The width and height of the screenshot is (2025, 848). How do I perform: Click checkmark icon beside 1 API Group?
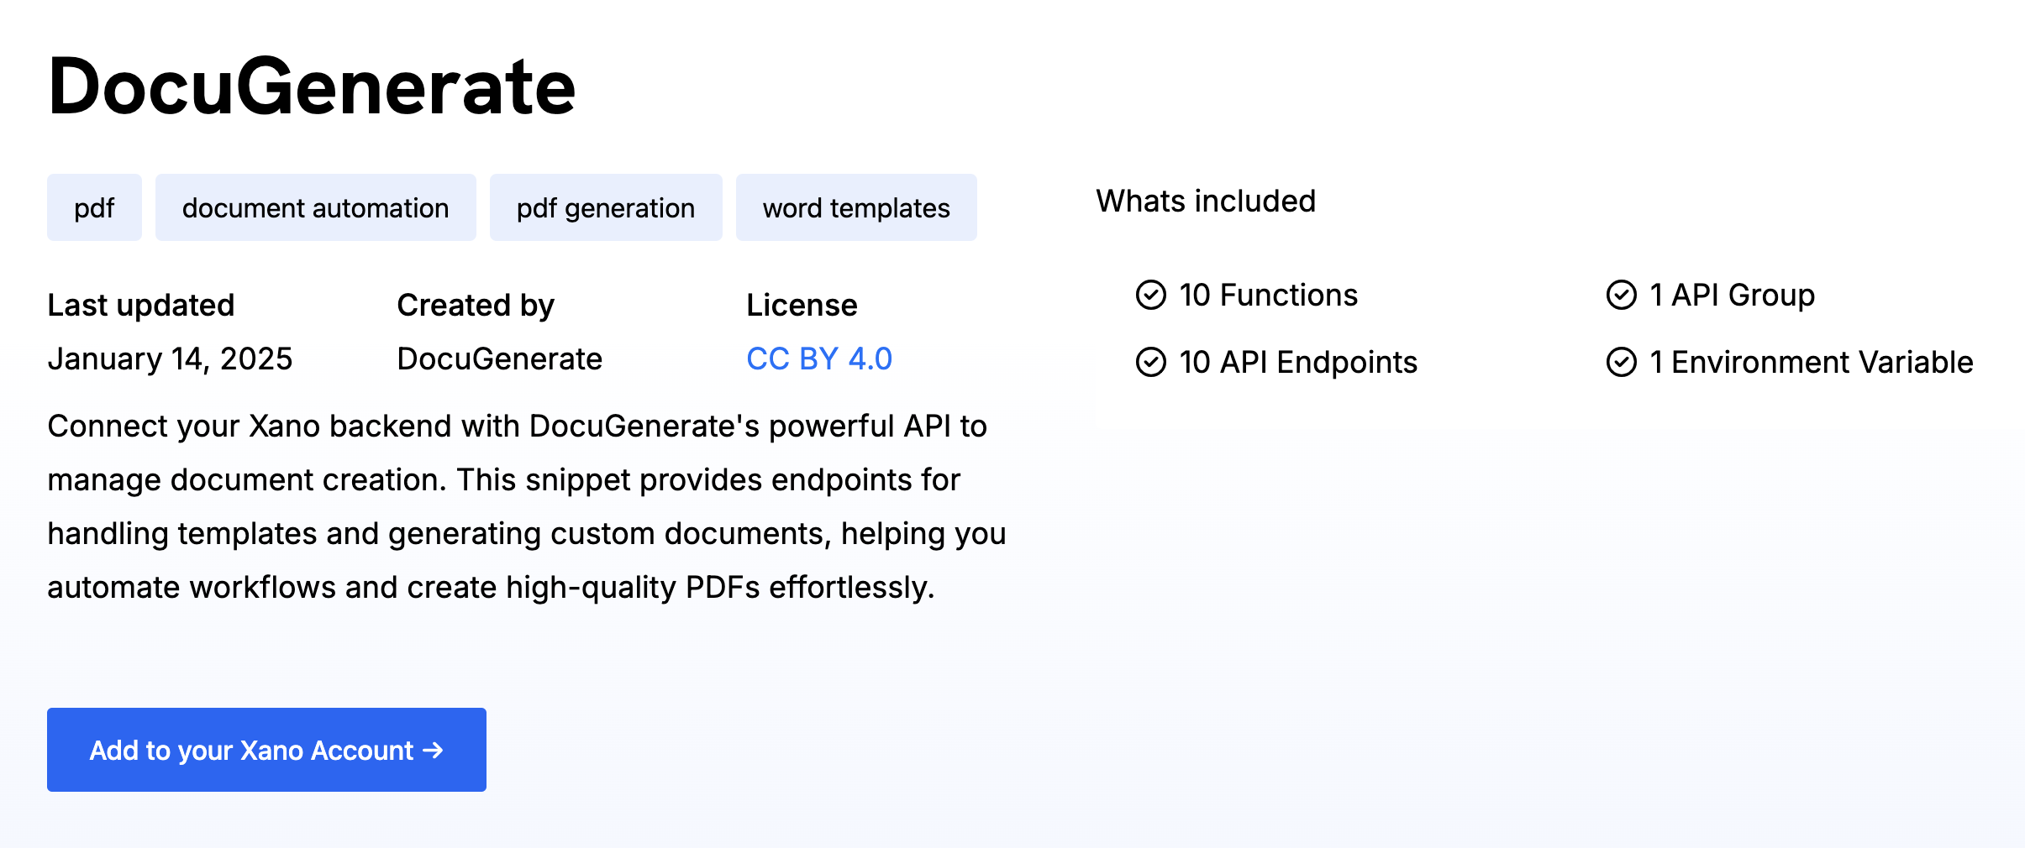(x=1622, y=295)
